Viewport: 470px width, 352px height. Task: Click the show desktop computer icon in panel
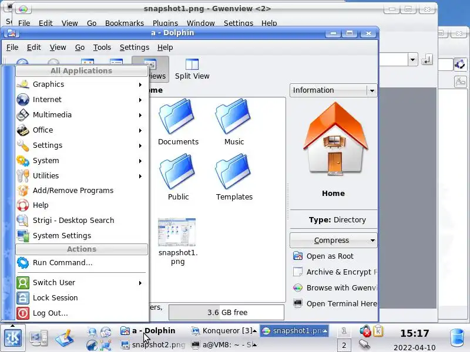(39, 338)
